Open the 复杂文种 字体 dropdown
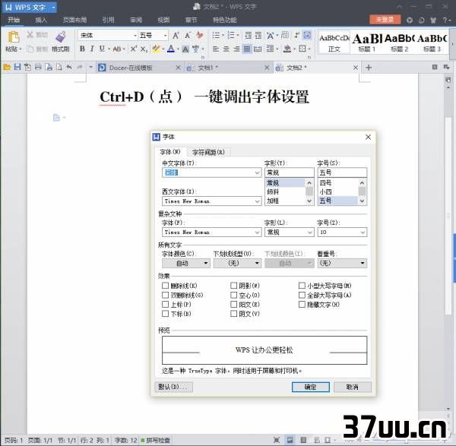The image size is (456, 446). 257,232
